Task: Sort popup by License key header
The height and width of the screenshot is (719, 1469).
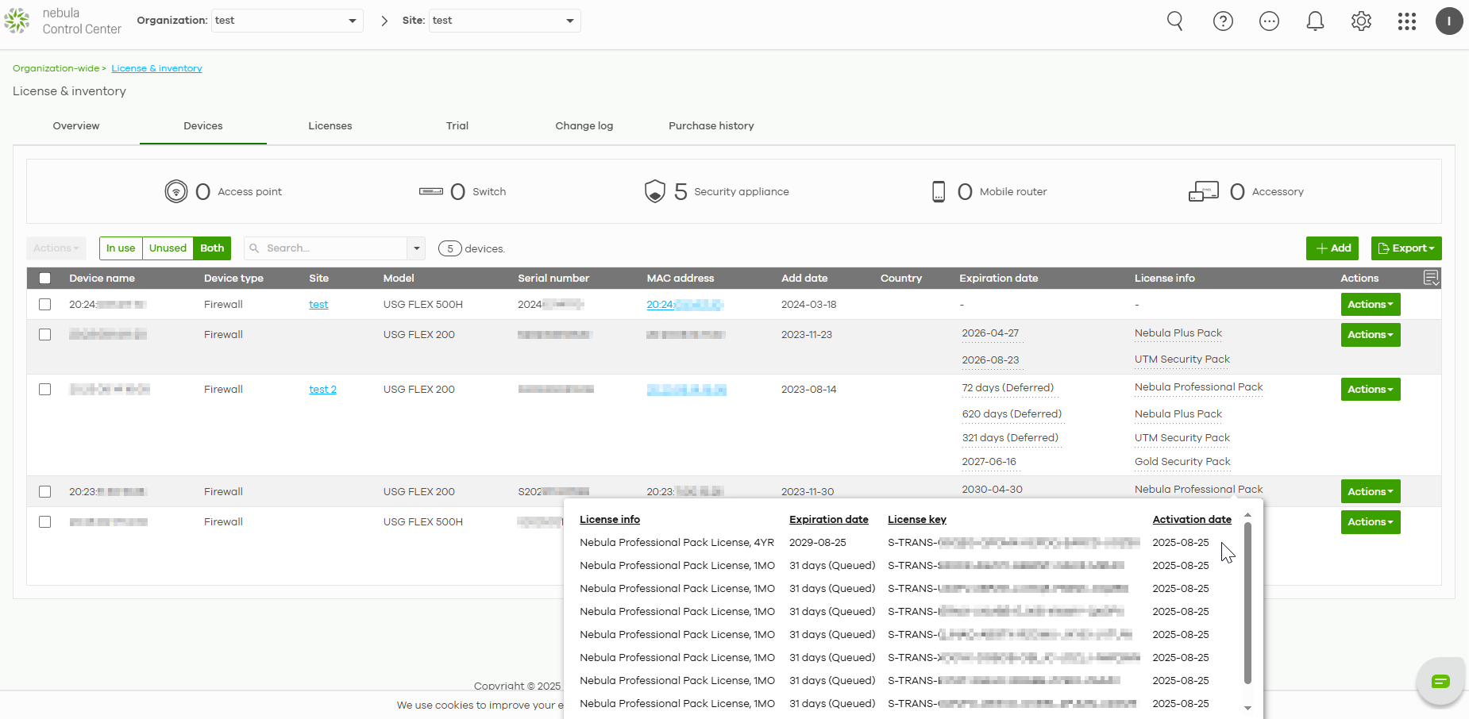Action: (x=917, y=520)
